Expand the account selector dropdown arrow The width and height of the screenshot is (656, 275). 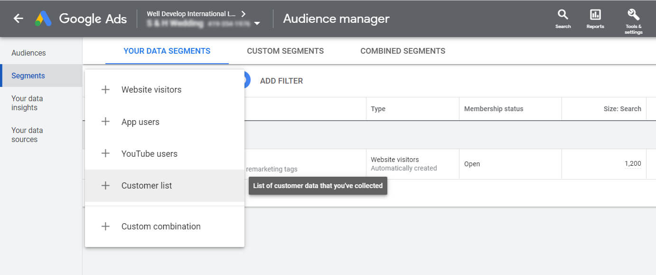pyautogui.click(x=257, y=23)
